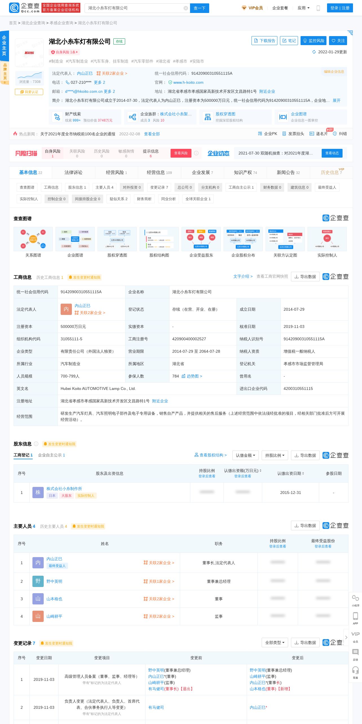Click the phone icon next to 027-210****
The width and height of the screenshot is (362, 724).
click(x=68, y=82)
